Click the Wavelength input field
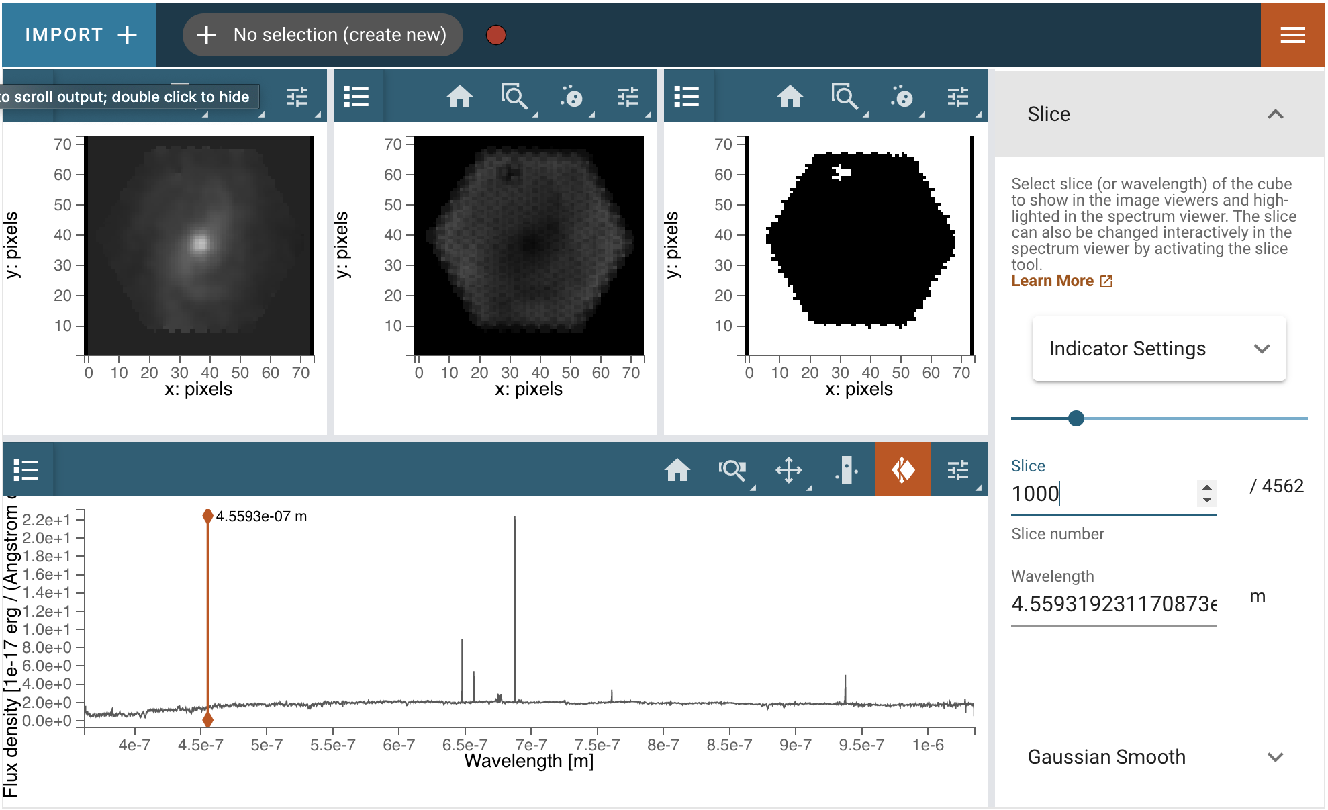The image size is (1328, 810). point(1114,604)
